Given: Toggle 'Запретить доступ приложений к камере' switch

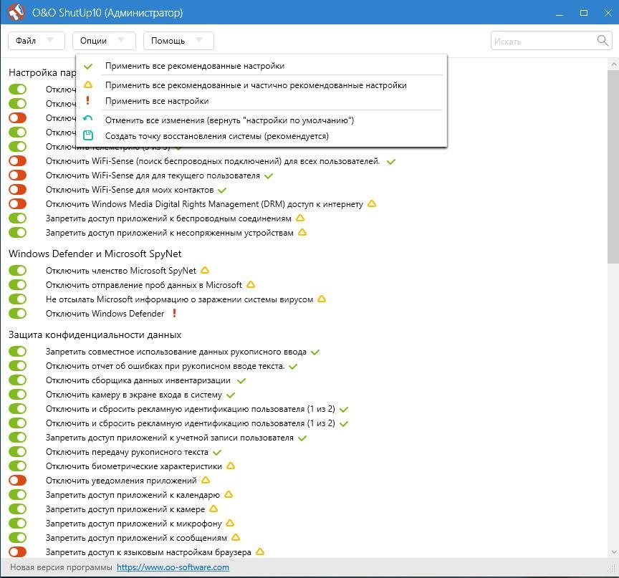Looking at the screenshot, I should (x=18, y=509).
